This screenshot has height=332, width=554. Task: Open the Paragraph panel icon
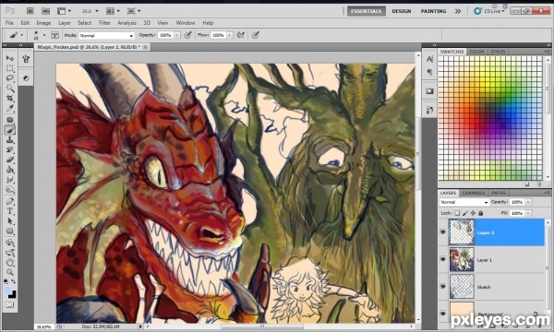(x=429, y=72)
